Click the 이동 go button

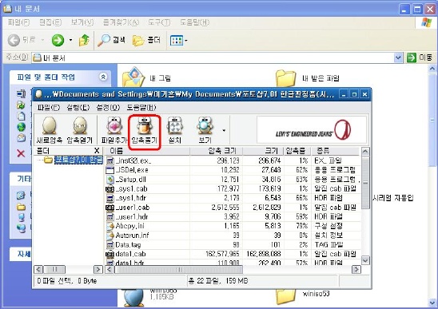point(420,57)
